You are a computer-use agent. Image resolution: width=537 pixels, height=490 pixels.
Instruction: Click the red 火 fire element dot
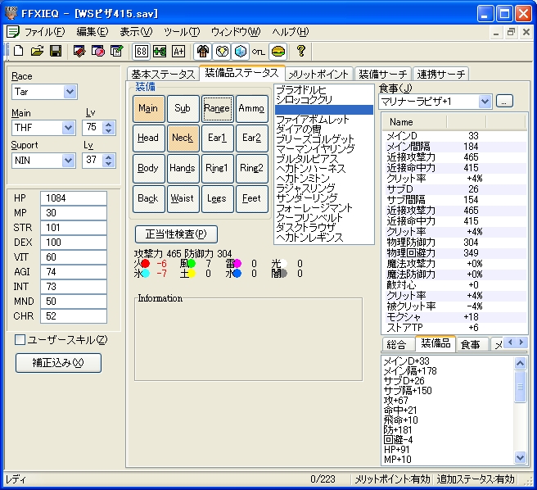[x=146, y=263]
